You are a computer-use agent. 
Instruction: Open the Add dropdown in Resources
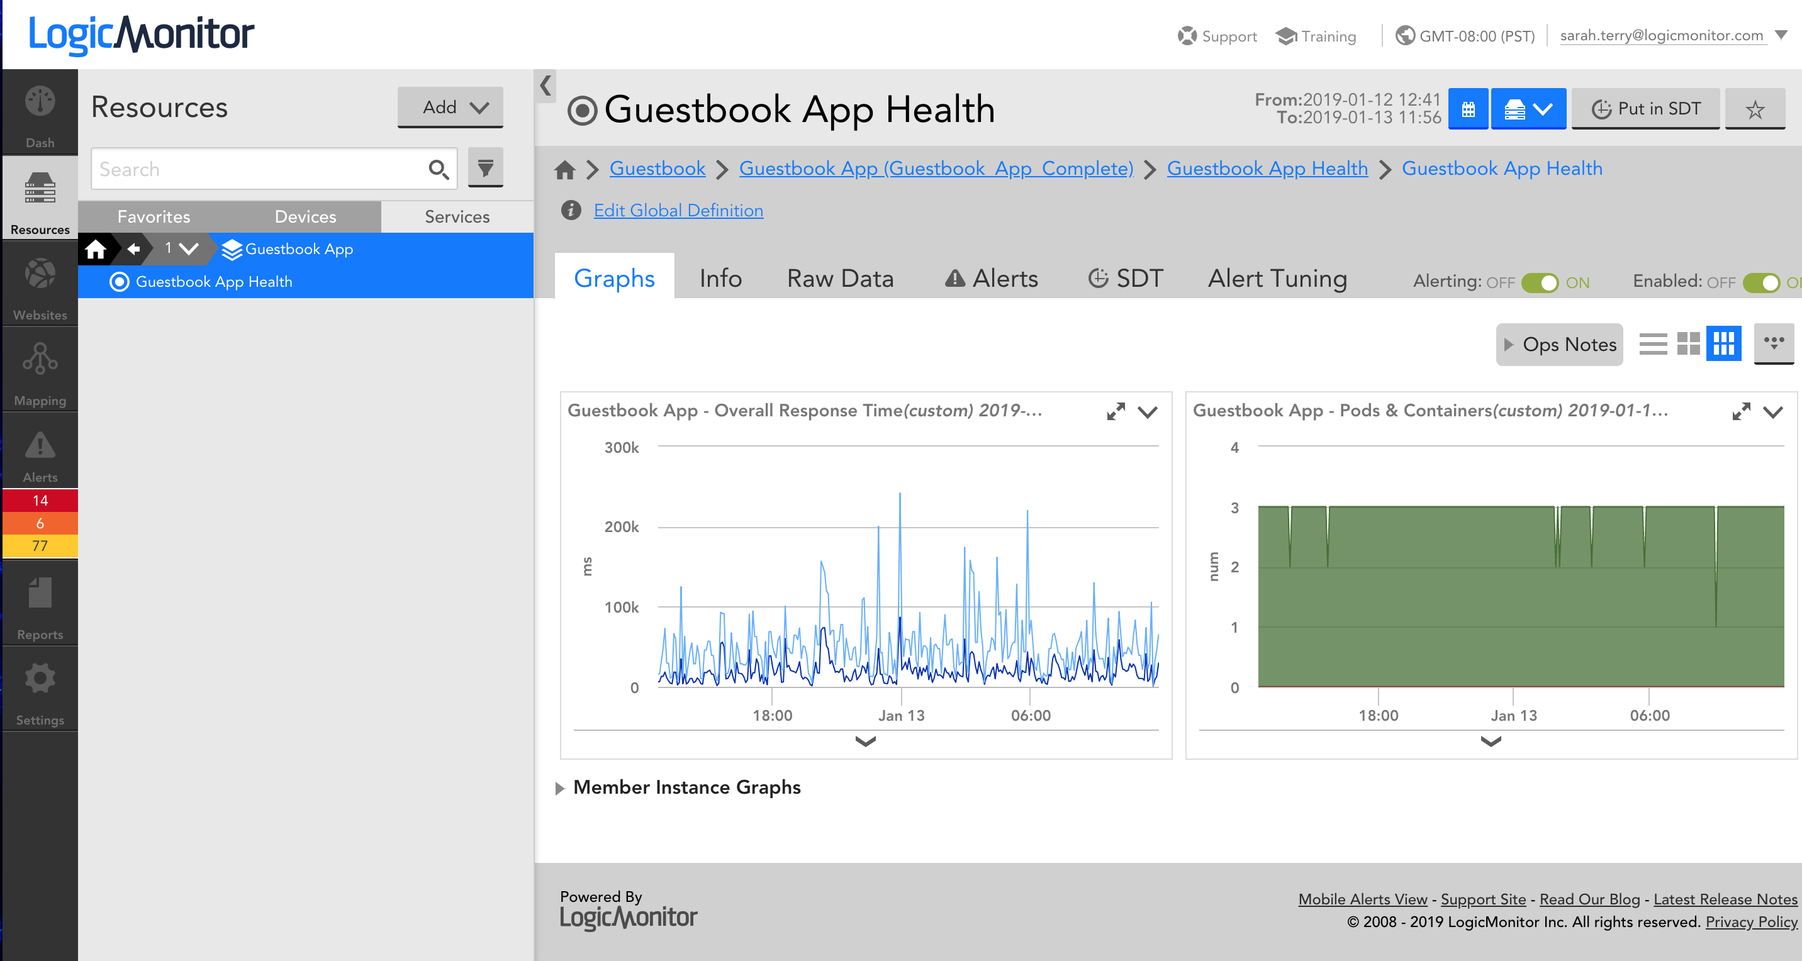click(x=450, y=107)
